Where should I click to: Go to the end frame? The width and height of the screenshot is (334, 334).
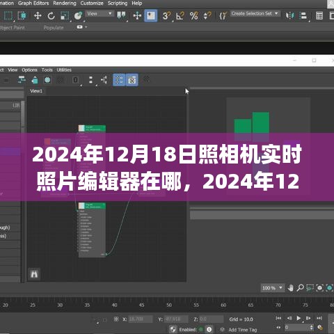click(x=319, y=318)
